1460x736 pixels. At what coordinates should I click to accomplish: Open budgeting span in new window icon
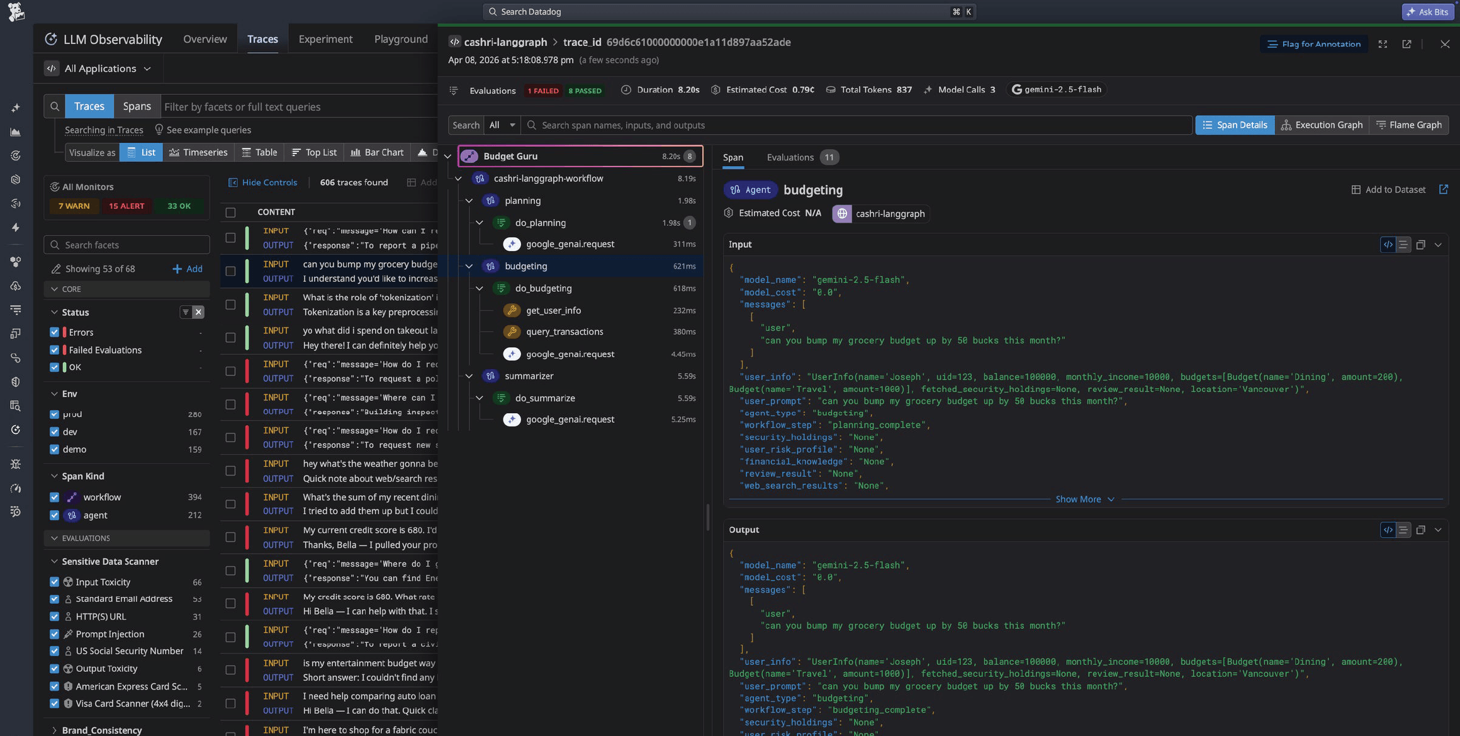click(x=1444, y=189)
